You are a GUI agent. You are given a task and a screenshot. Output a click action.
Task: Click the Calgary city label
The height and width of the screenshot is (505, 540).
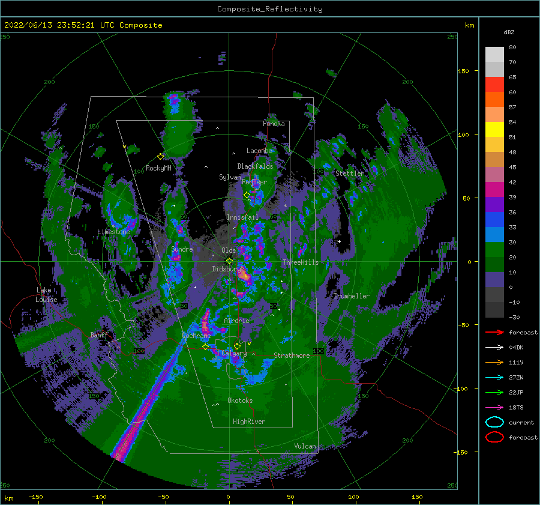pyautogui.click(x=234, y=353)
